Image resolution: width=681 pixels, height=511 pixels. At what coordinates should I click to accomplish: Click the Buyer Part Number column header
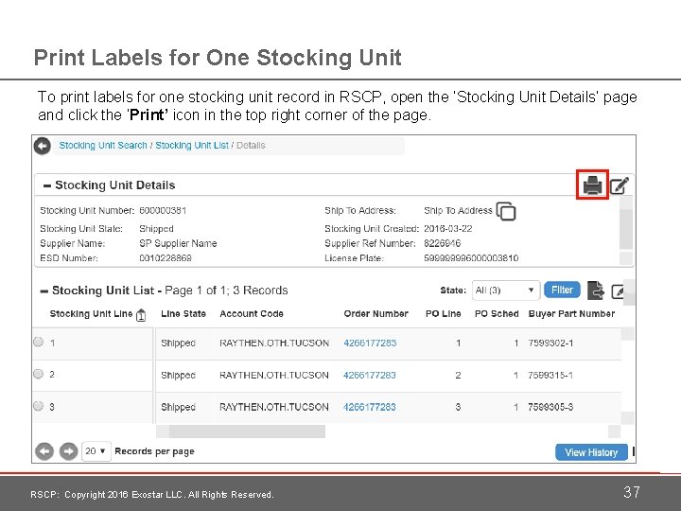pos(571,314)
